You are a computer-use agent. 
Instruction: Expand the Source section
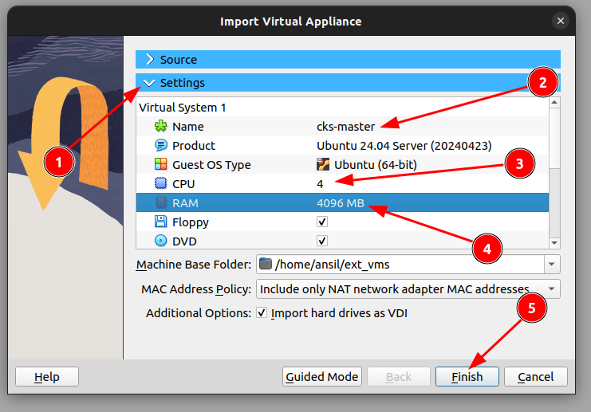(x=150, y=60)
